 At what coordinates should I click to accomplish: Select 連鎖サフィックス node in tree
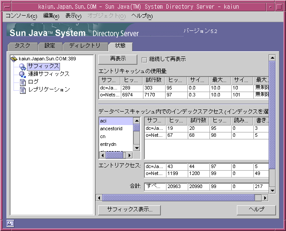49,74
